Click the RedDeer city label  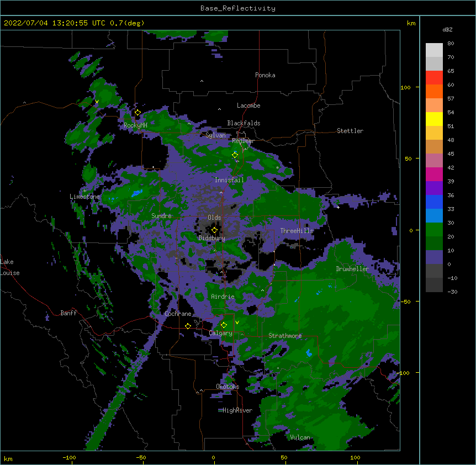click(x=243, y=141)
